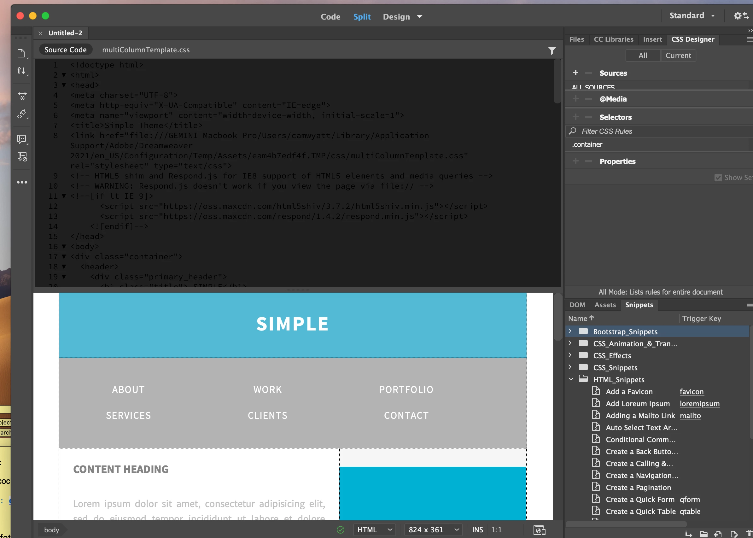
Task: Click the Open Documents icon in left toolbar
Action: [21, 53]
